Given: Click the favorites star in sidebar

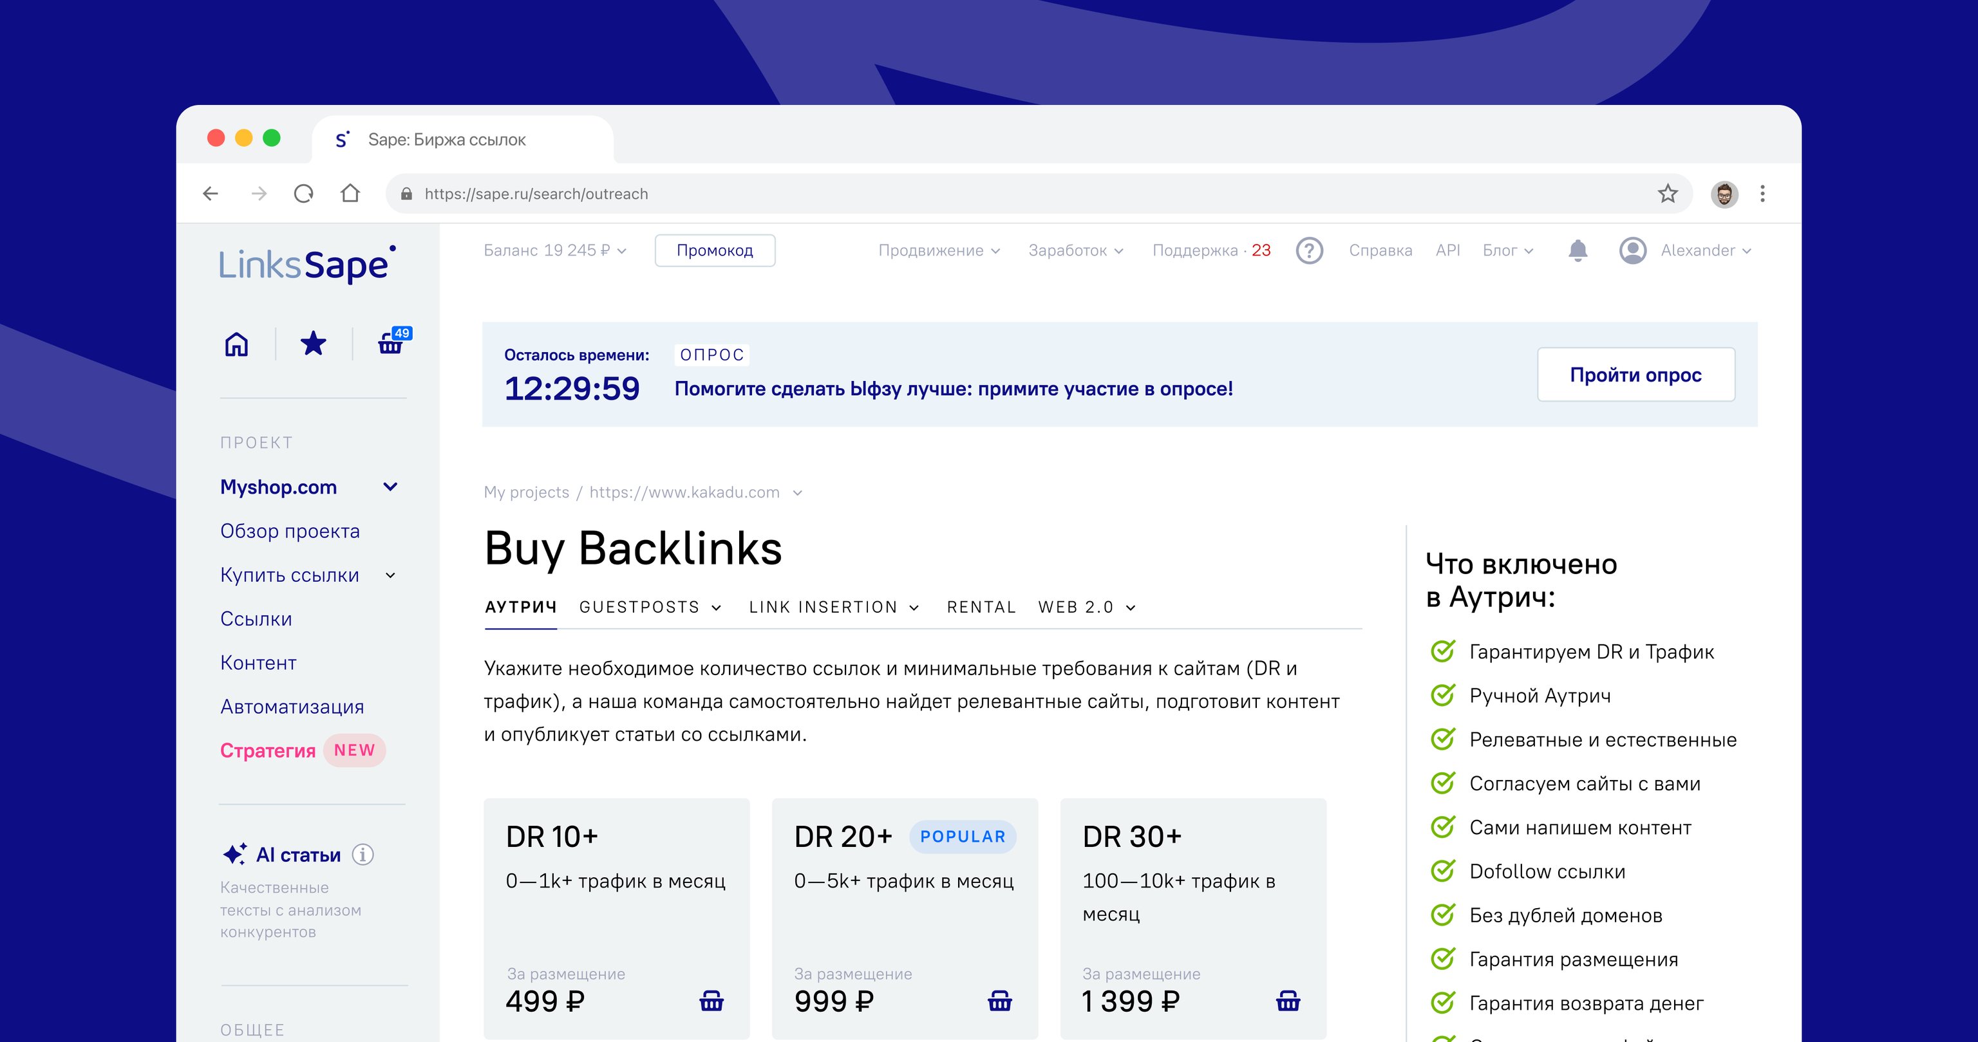Looking at the screenshot, I should (314, 343).
